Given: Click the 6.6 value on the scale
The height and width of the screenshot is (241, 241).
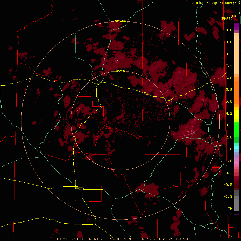Looking at the screenshot, I should [x=229, y=78].
